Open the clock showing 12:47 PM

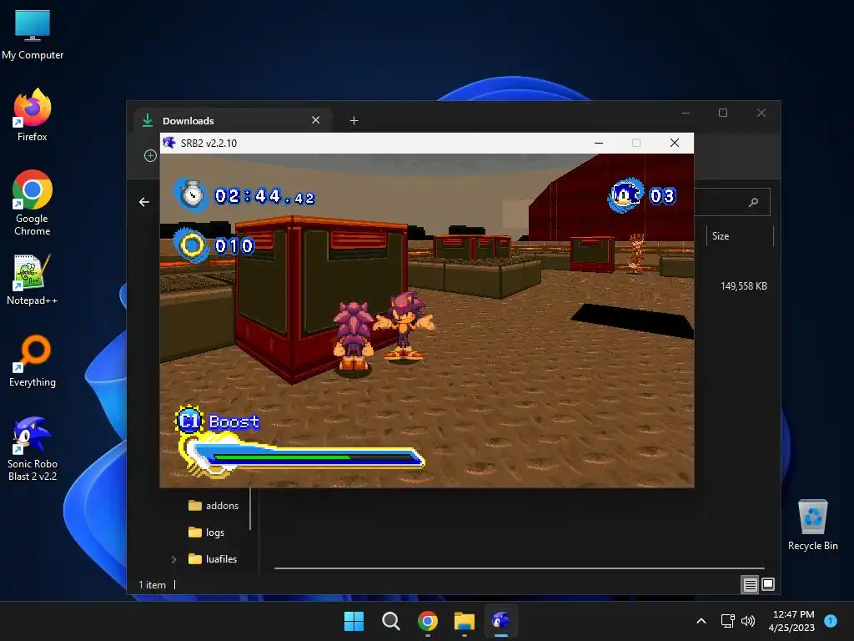(x=792, y=621)
